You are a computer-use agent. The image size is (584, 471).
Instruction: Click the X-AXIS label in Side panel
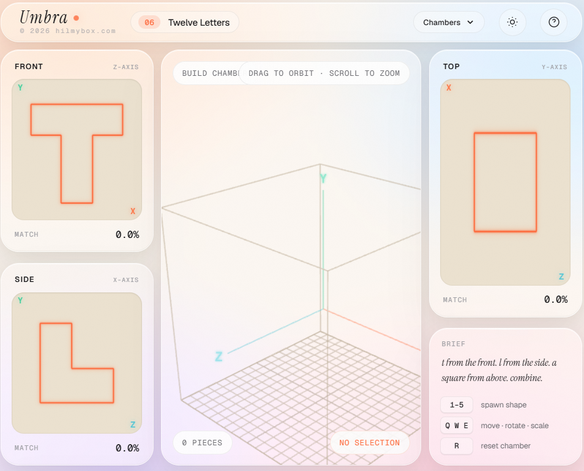point(126,280)
